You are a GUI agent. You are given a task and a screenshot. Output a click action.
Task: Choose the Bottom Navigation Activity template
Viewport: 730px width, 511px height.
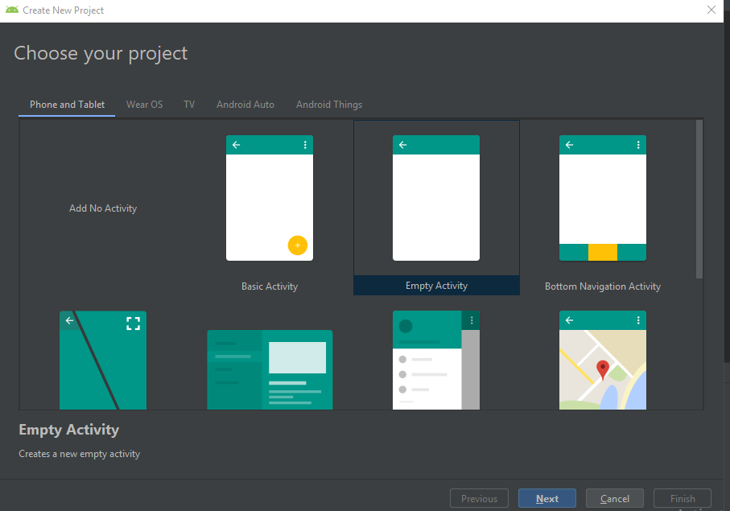click(603, 198)
